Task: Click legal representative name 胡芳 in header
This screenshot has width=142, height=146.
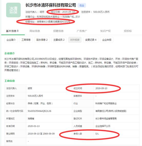Action: [42, 12]
